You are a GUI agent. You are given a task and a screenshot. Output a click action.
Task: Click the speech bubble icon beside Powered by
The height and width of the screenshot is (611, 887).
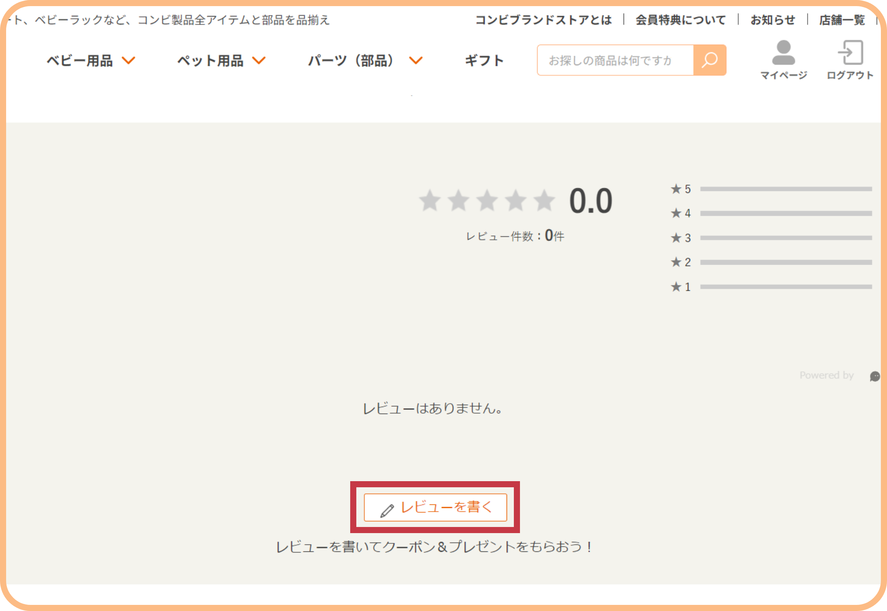[875, 376]
